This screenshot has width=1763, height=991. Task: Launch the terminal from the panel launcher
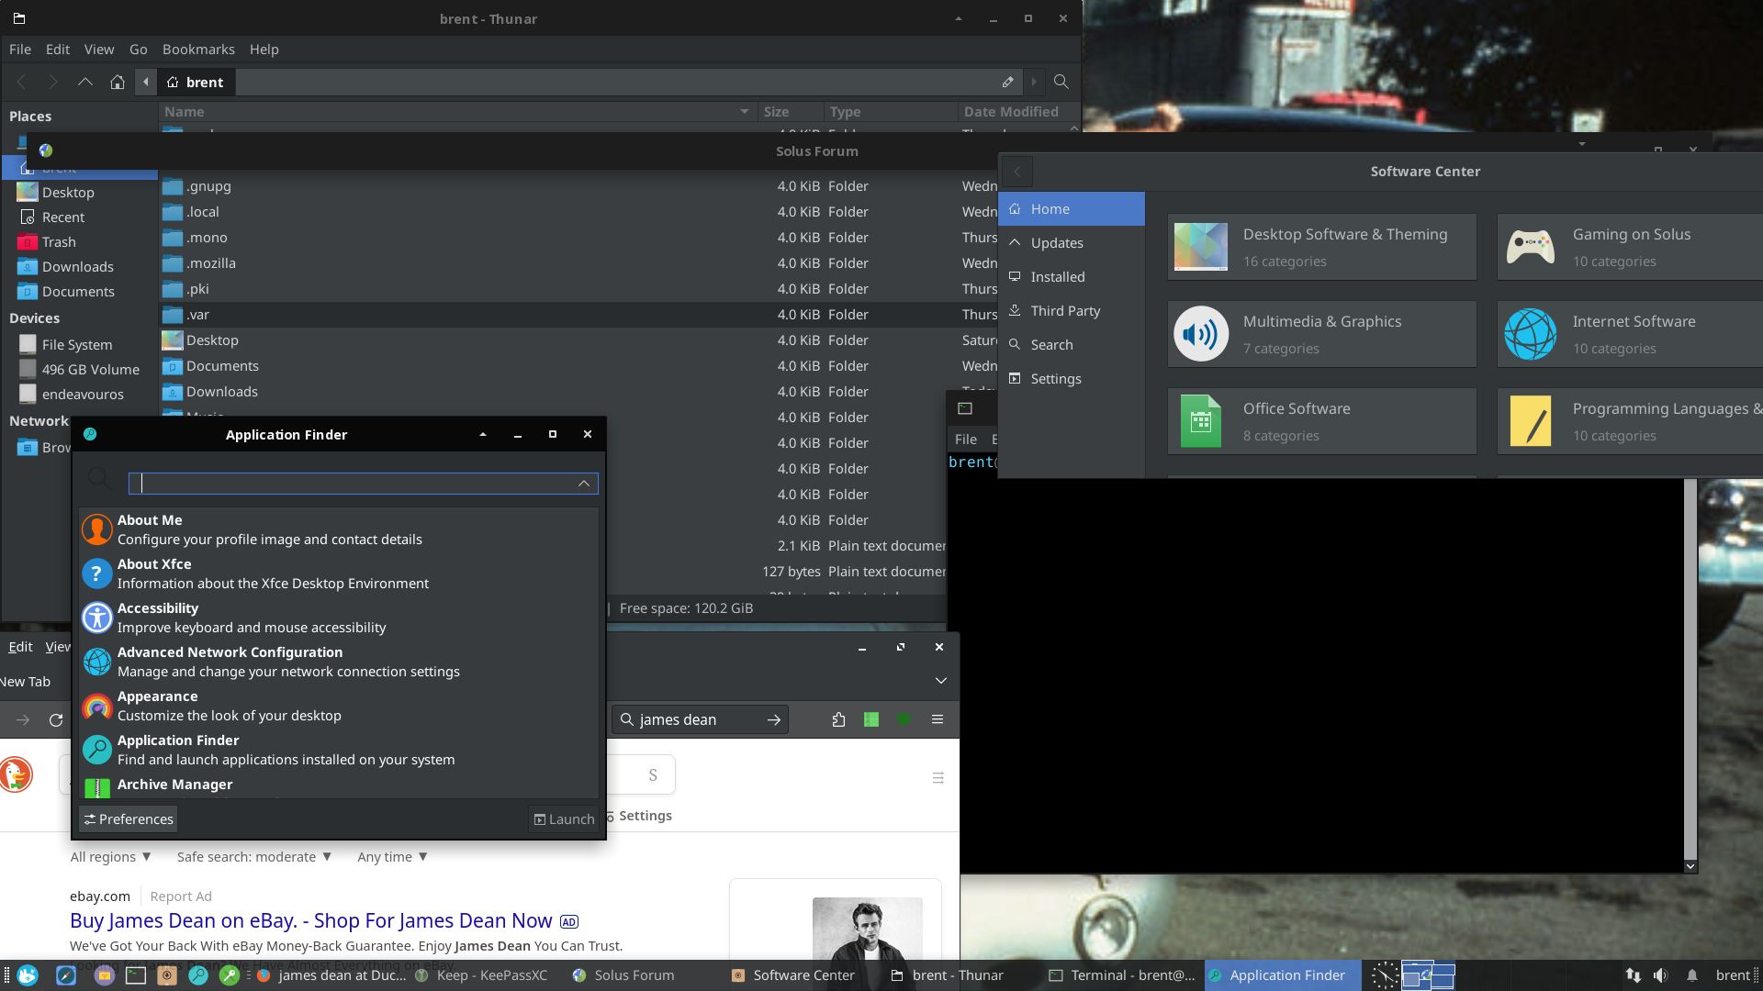click(136, 975)
